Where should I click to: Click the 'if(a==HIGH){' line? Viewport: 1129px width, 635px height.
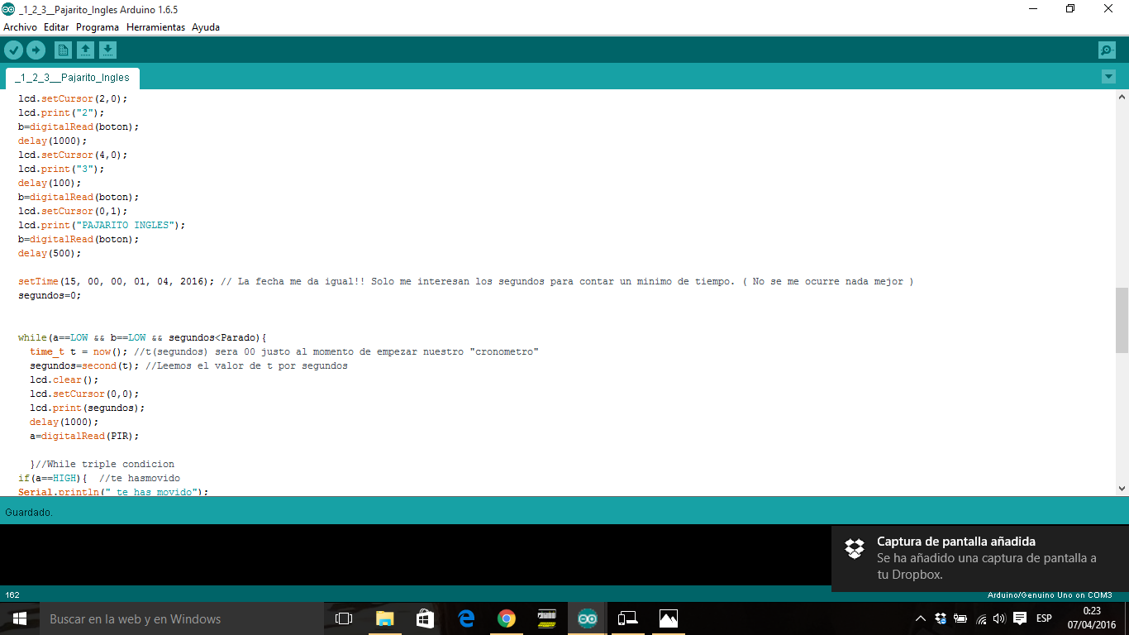coord(99,478)
